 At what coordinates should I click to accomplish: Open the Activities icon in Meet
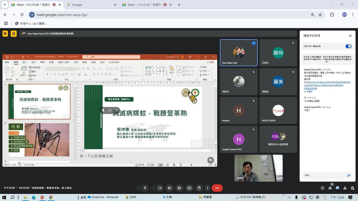click(345, 188)
